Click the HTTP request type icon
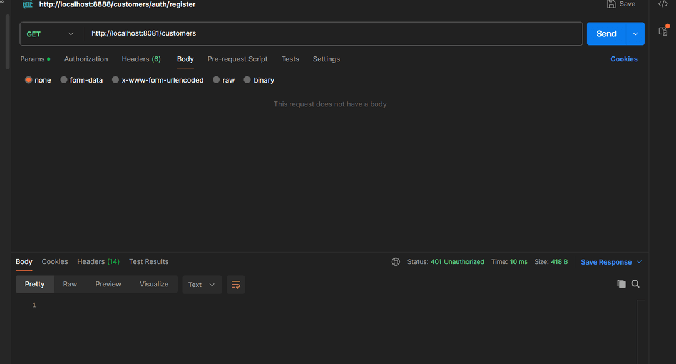Viewport: 676px width, 364px height. click(28, 4)
